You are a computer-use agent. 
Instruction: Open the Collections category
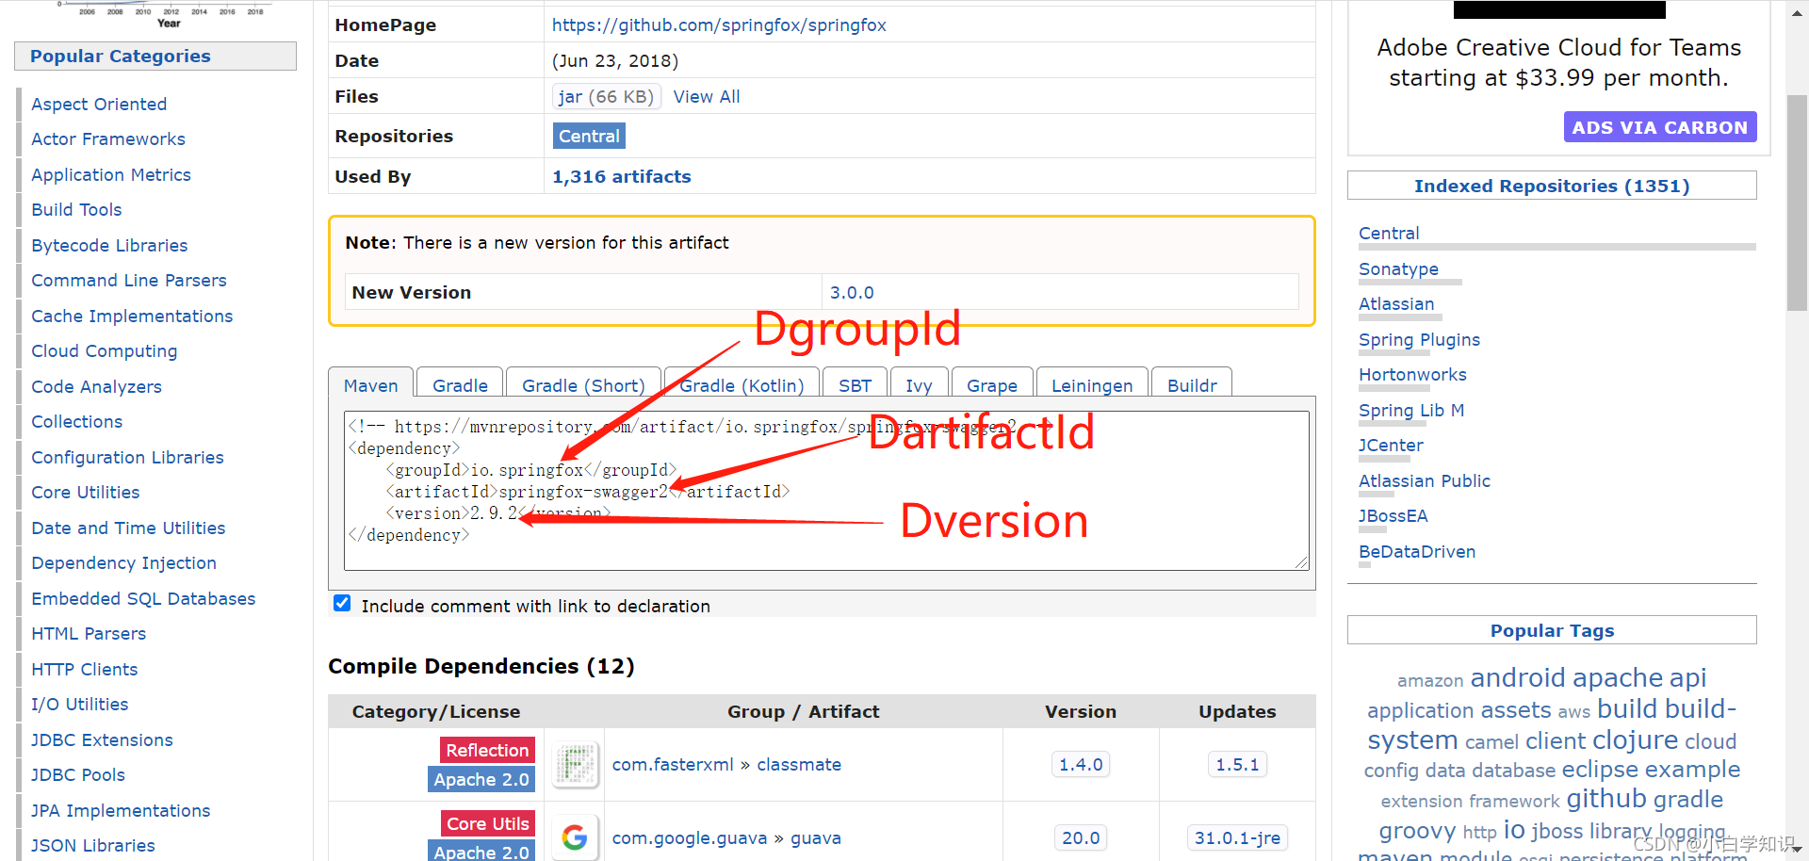point(76,422)
